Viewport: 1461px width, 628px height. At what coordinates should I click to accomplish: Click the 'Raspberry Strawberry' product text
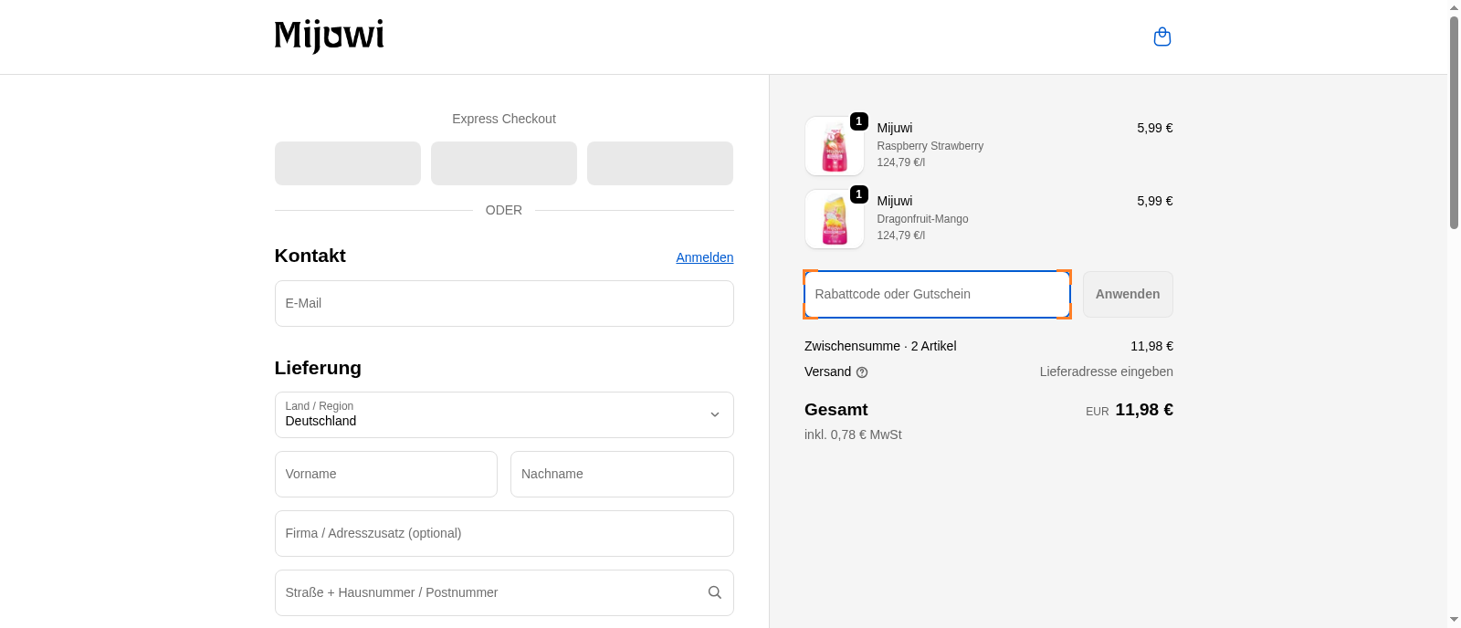pyautogui.click(x=930, y=146)
